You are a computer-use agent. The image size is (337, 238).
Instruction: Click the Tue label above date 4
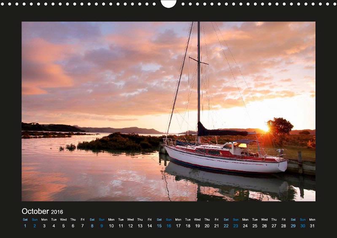[x=54, y=219]
